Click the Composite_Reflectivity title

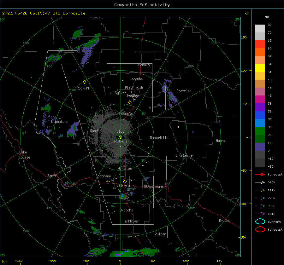142,5
